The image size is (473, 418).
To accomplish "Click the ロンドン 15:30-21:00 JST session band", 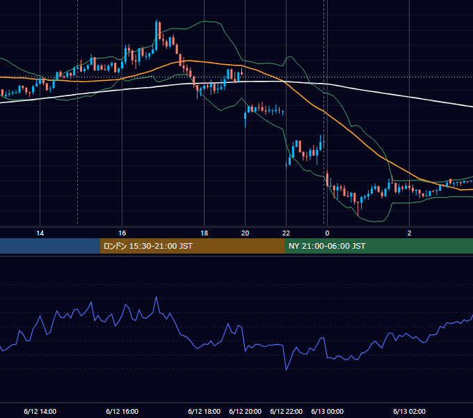I will pos(192,246).
